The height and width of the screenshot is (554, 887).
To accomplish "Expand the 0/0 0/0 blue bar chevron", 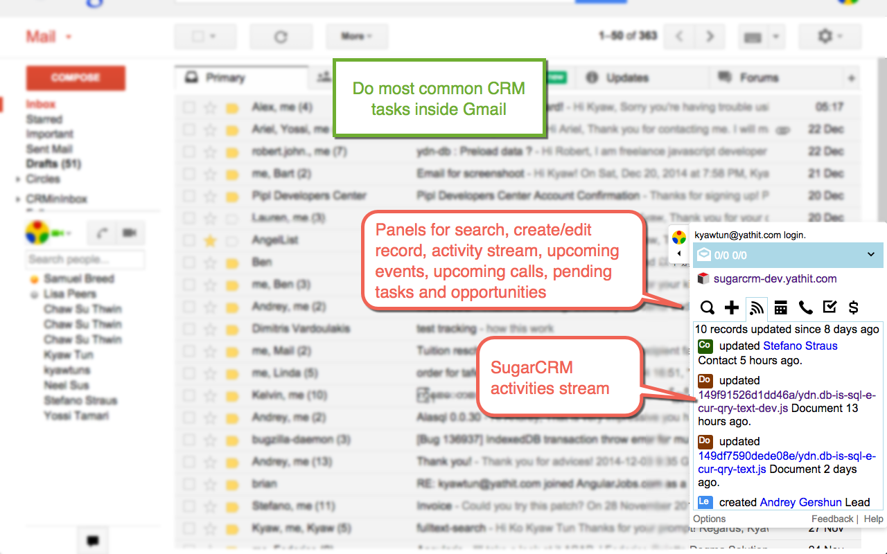I will (x=871, y=255).
